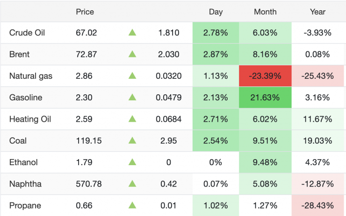This screenshot has width=346, height=216.
Task: Sort by the Day column header
Action: coord(216,12)
